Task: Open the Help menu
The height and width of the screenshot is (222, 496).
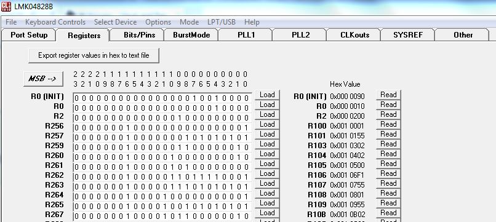Action: (x=252, y=22)
